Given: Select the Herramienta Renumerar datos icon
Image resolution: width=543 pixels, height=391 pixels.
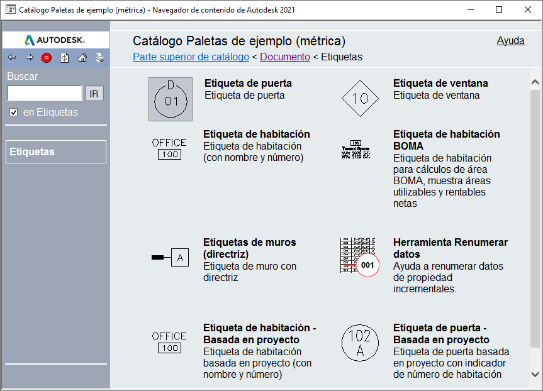Looking at the screenshot, I should click(360, 256).
